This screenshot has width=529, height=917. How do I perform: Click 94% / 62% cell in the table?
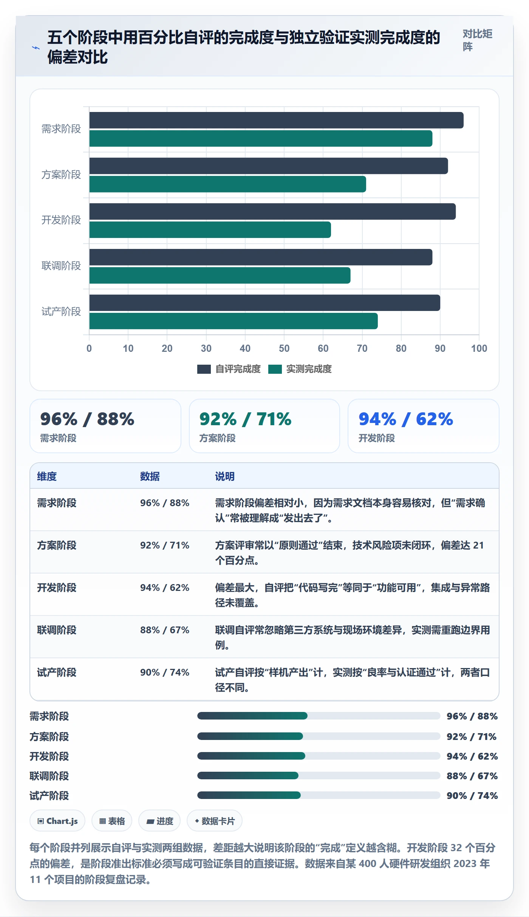(x=165, y=588)
